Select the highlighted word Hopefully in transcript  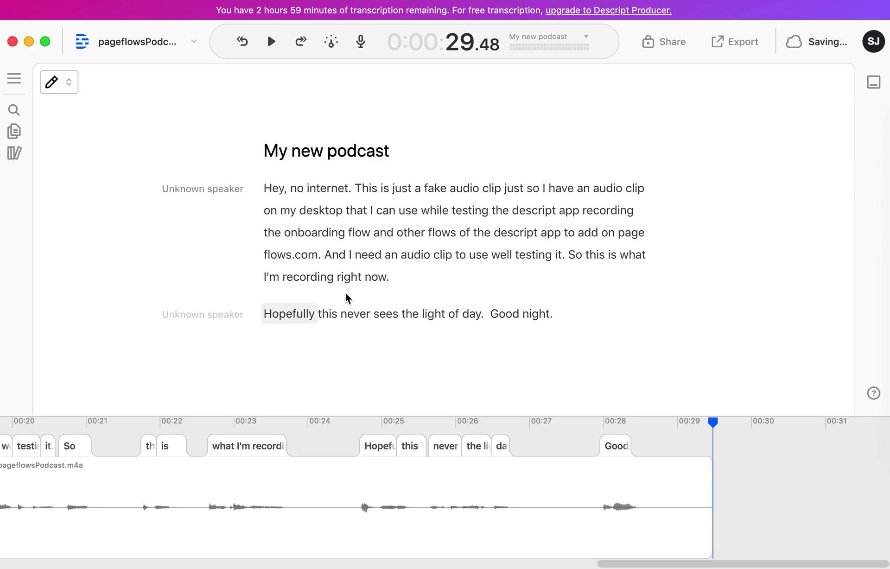pyautogui.click(x=289, y=314)
